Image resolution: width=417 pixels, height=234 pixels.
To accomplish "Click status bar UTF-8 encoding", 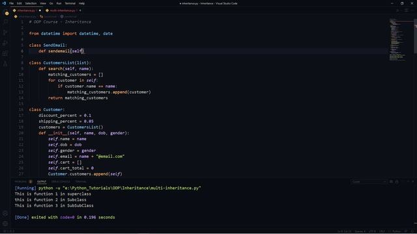I will pos(372,231).
